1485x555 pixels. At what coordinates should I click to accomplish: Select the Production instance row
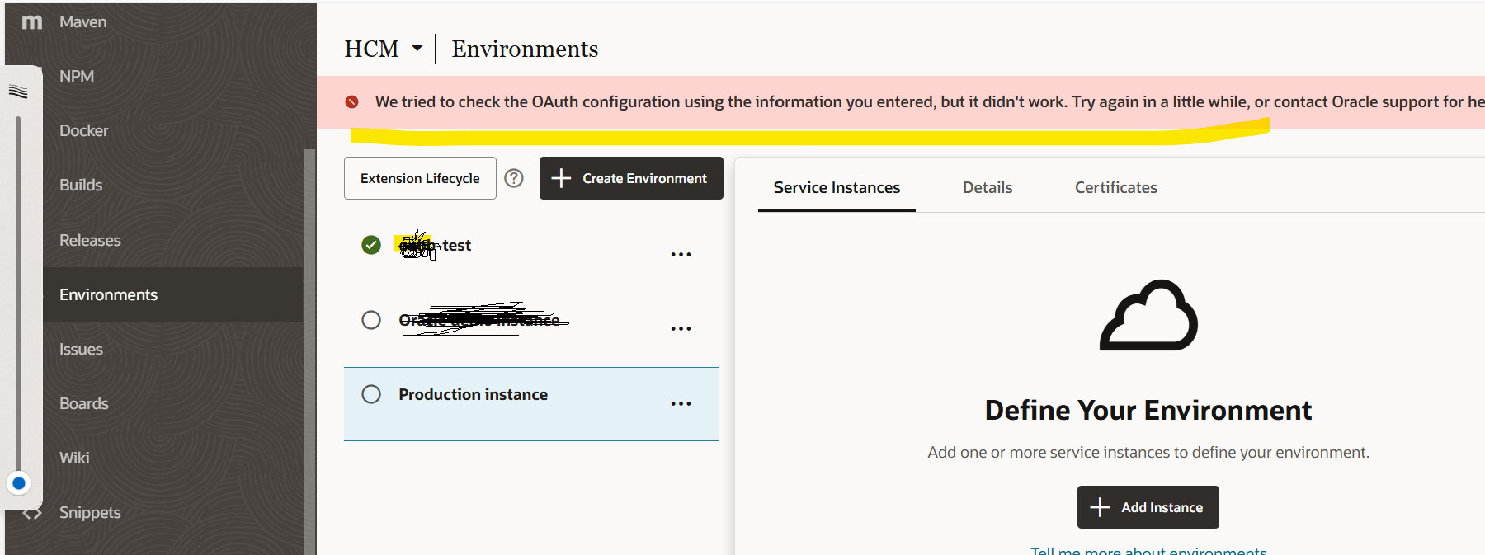(x=531, y=404)
